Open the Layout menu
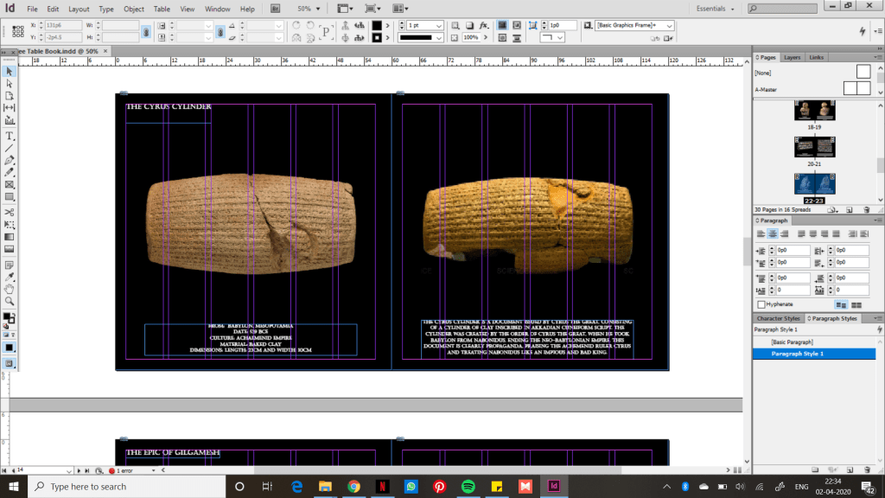 pyautogui.click(x=79, y=9)
